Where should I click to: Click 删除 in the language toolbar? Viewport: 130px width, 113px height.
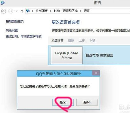pyautogui.click(x=71, y=40)
